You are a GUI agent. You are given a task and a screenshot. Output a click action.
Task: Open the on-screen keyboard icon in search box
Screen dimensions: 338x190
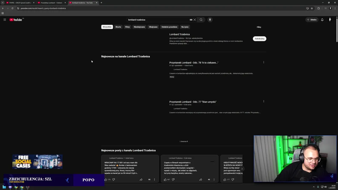[x=191, y=20]
